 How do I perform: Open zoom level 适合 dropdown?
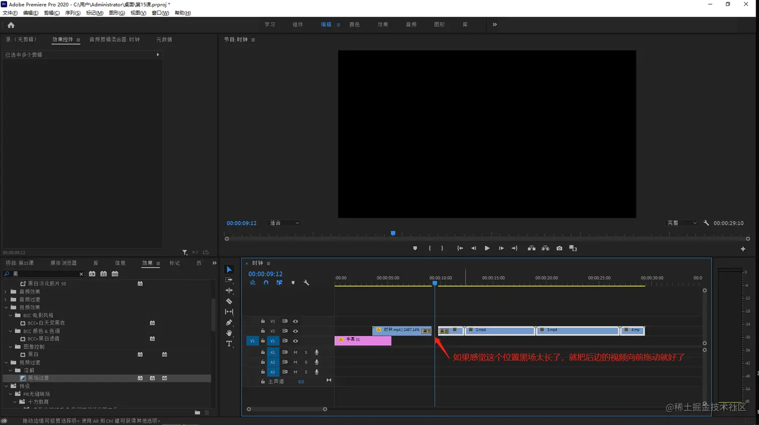point(284,223)
